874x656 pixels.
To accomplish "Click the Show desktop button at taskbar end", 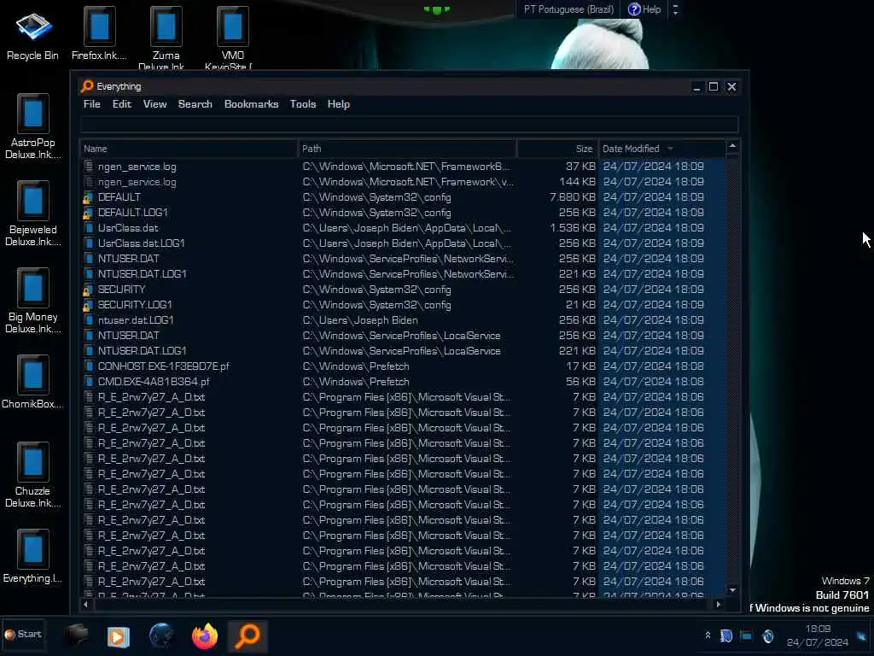I will 863,635.
